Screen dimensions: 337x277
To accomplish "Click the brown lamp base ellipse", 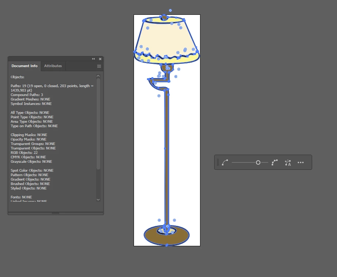I will tap(167, 240).
